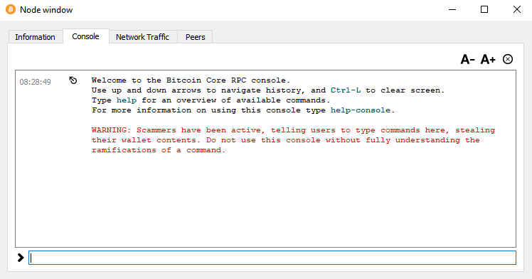Click the 08:28:49 timestamp
Screen dimensions: 532x279
tap(35, 82)
